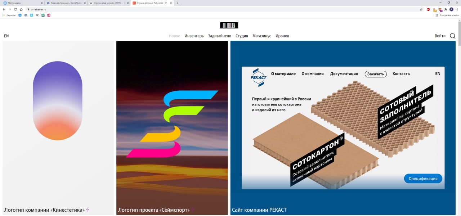
Task: Open a new tab with plus button
Action: (x=178, y=3)
